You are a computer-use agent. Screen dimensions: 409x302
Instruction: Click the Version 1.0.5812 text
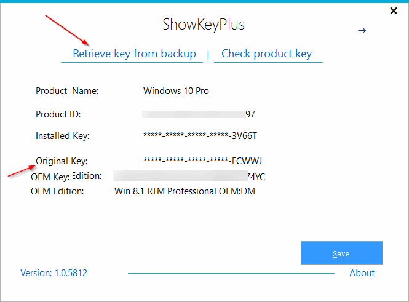[x=54, y=273]
